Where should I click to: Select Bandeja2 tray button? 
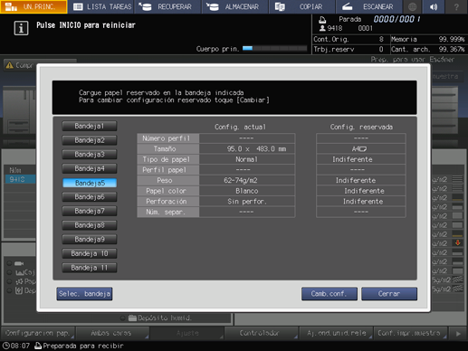tap(90, 140)
